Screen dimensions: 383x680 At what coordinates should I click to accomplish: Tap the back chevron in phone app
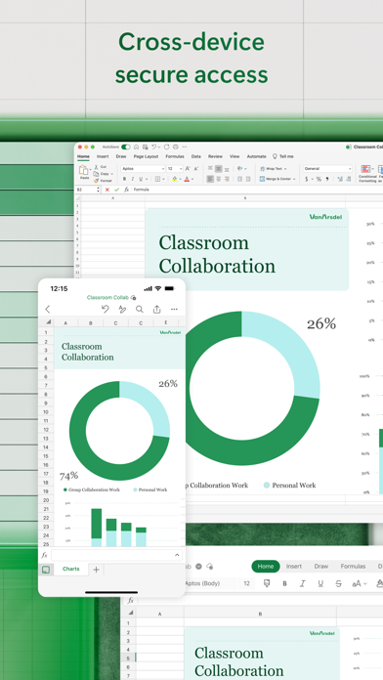[x=48, y=309]
